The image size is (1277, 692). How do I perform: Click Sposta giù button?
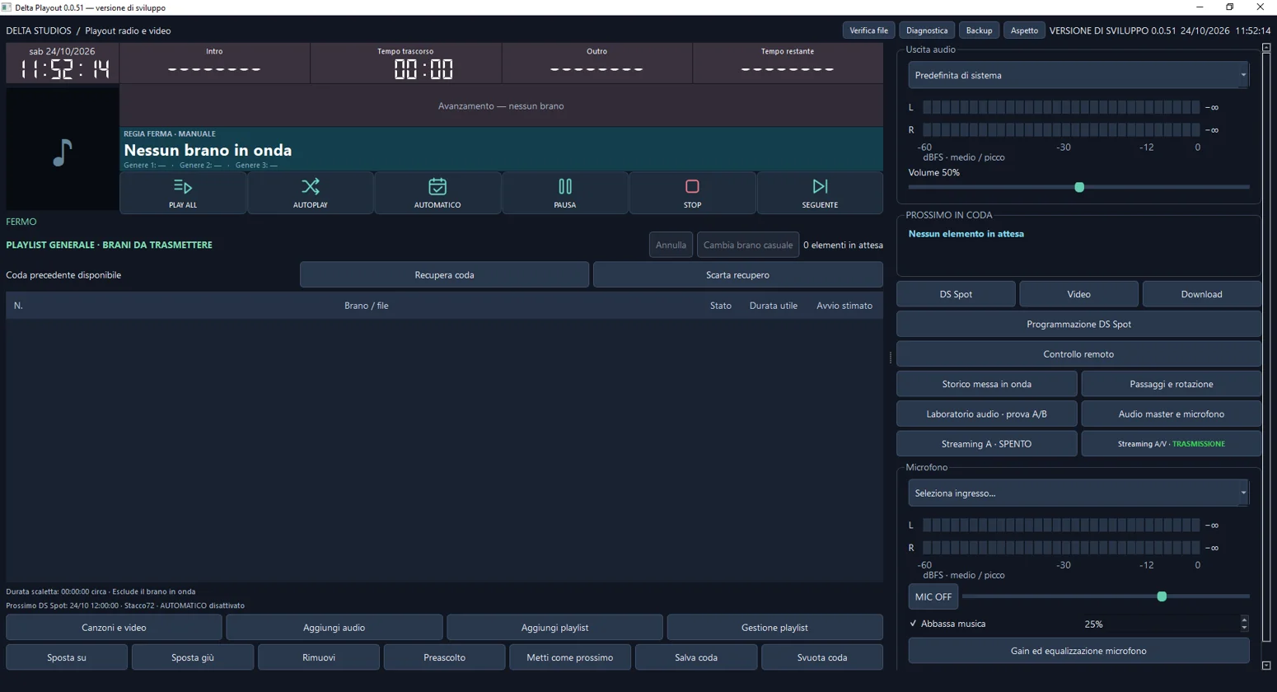coord(193,657)
